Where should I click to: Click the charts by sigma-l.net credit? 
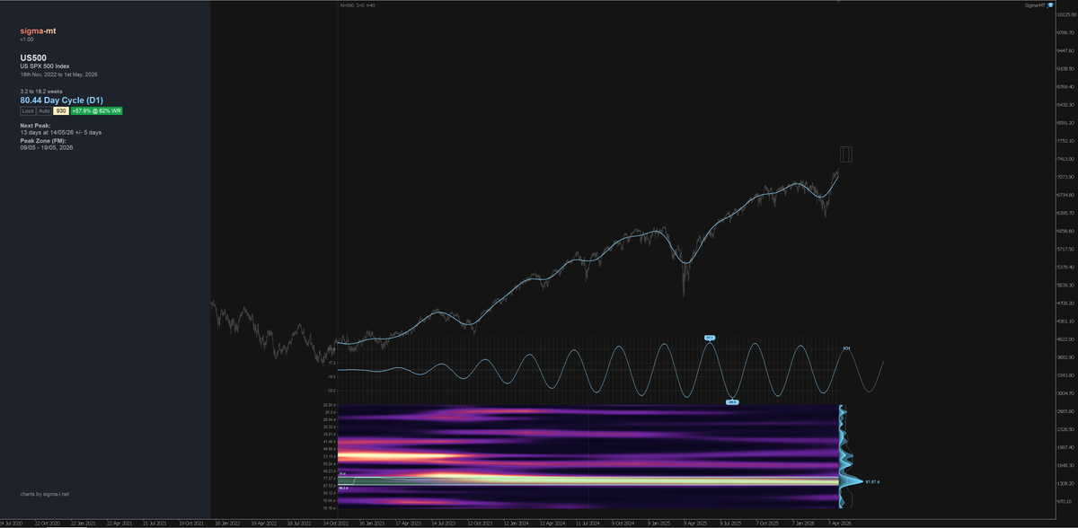[x=45, y=493]
